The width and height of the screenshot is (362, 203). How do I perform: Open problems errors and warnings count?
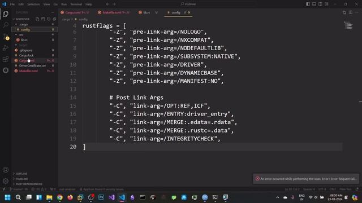coord(39,189)
